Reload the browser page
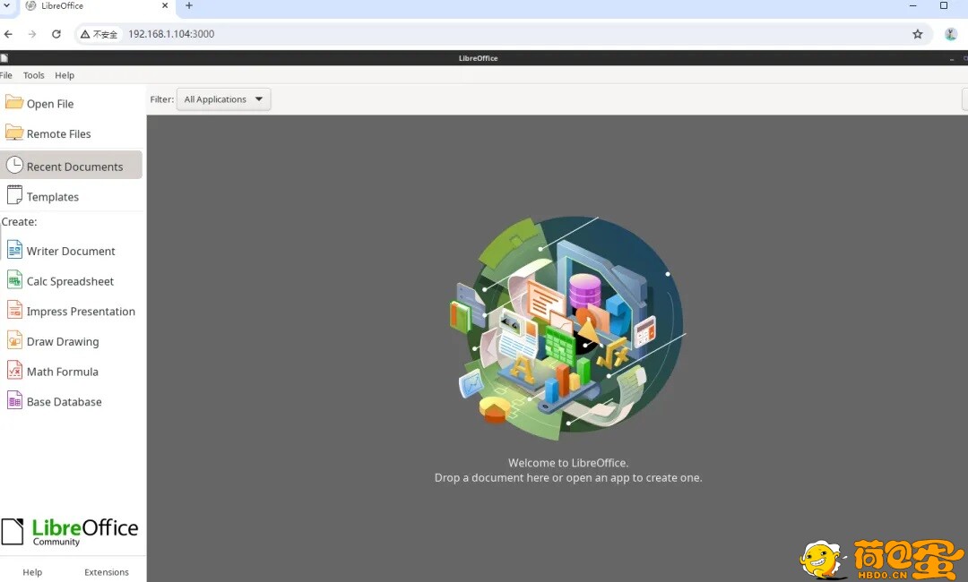The width and height of the screenshot is (968, 582). tap(56, 34)
